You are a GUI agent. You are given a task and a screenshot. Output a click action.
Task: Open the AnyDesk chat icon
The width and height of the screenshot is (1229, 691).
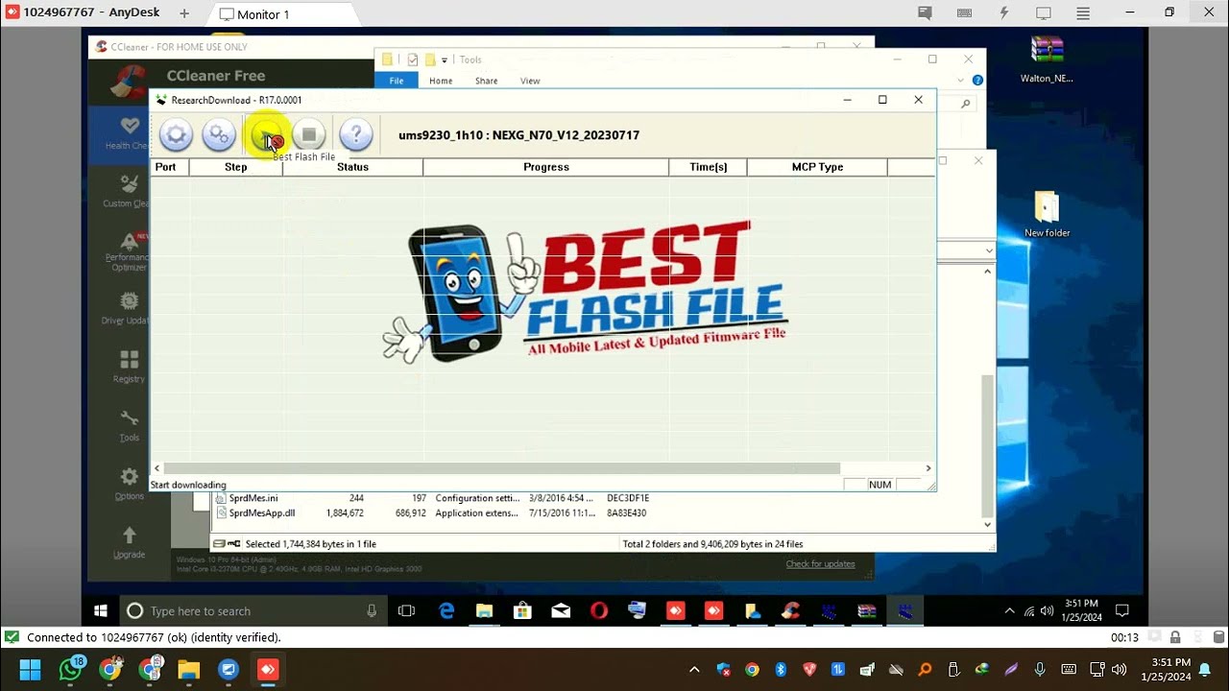click(x=925, y=13)
